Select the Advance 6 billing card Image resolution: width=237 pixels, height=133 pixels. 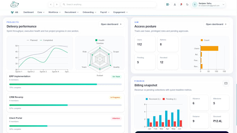[199, 103]
